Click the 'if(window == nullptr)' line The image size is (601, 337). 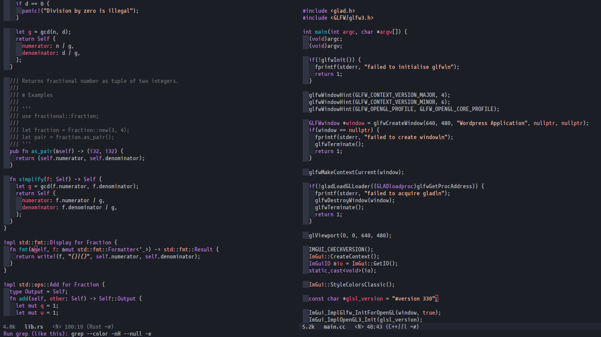point(344,130)
